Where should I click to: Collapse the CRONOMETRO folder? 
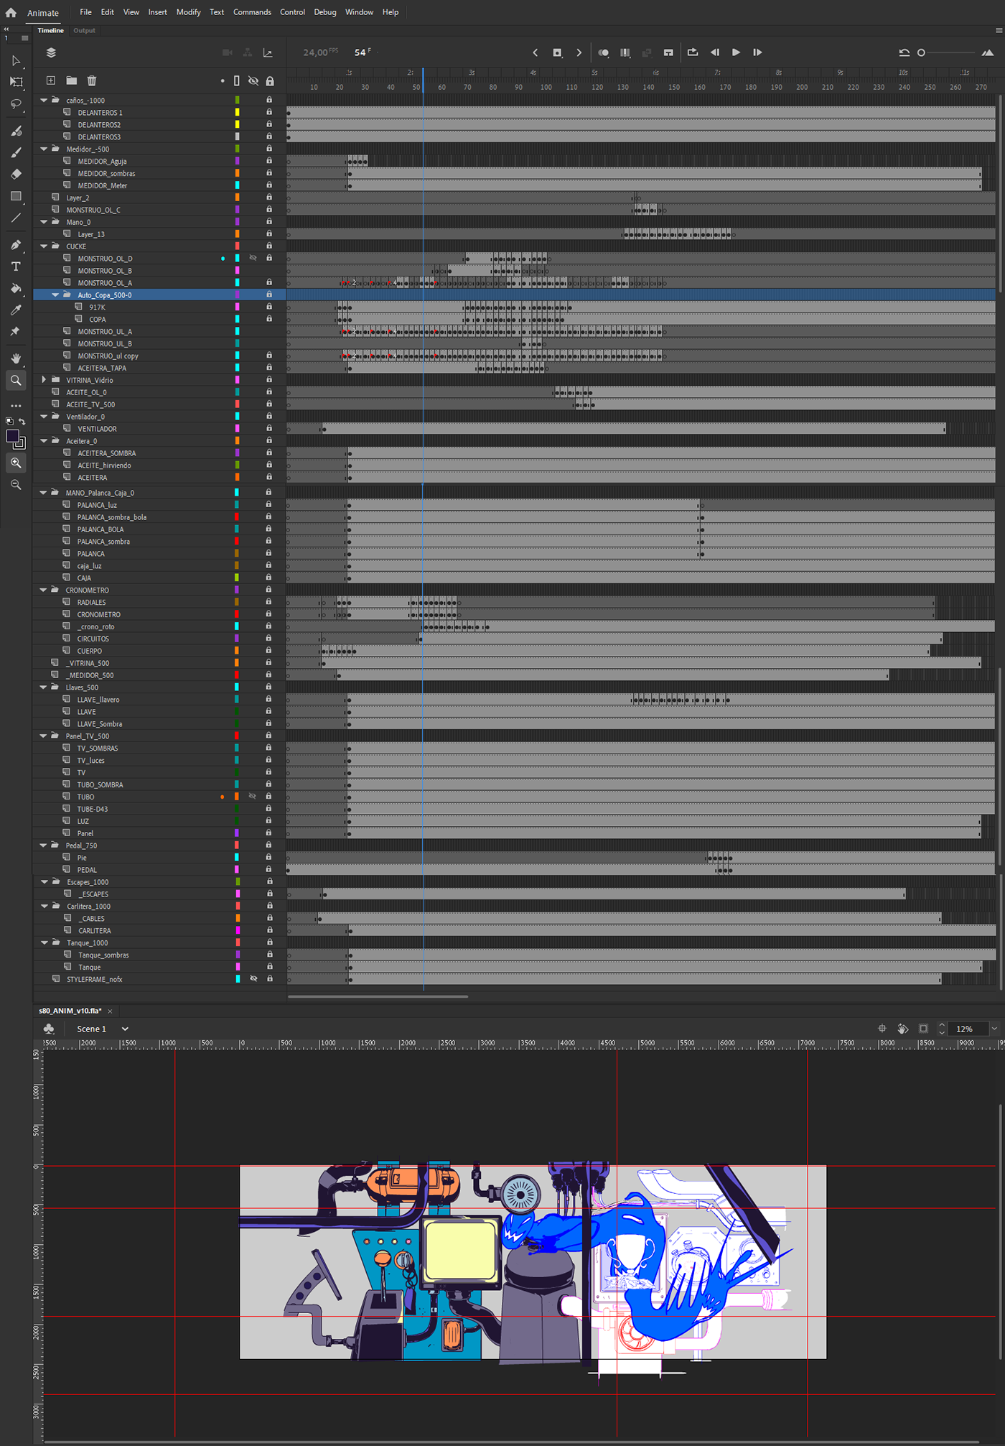pos(43,590)
